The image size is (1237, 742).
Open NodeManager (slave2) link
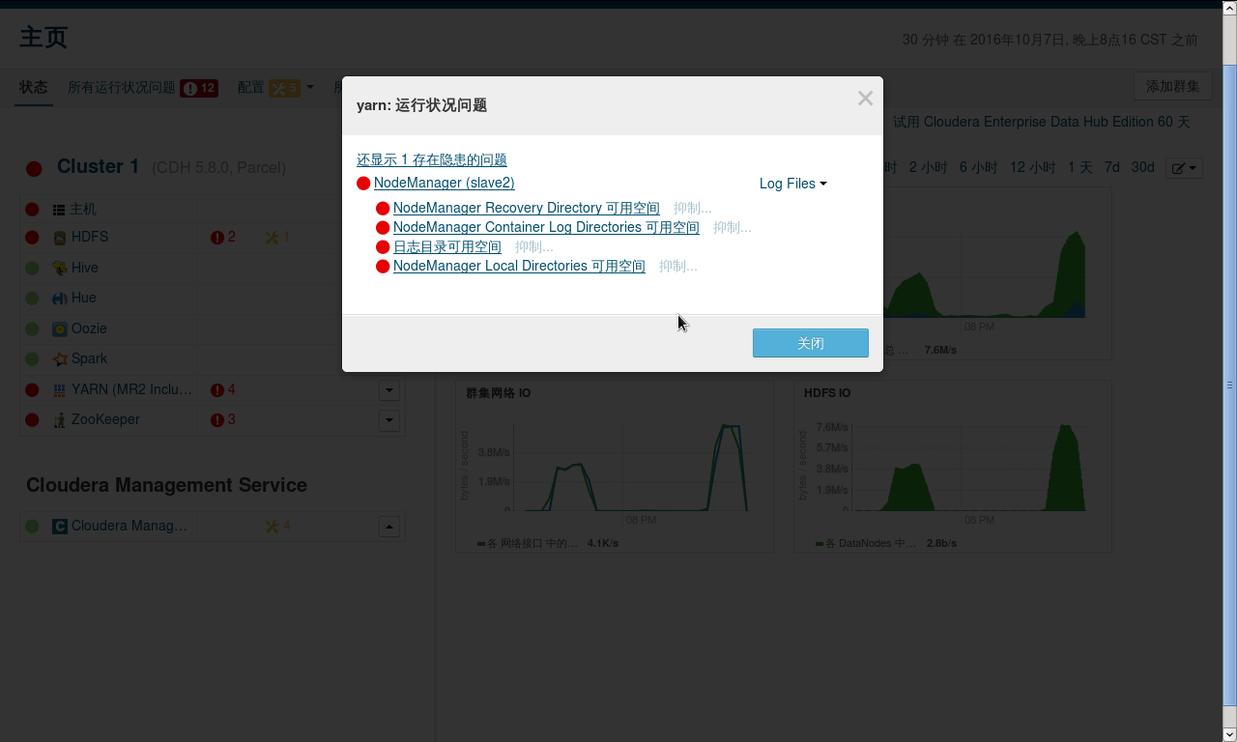[444, 183]
